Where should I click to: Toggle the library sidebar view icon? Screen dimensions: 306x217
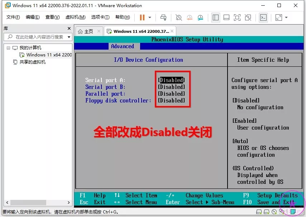click(216, 17)
